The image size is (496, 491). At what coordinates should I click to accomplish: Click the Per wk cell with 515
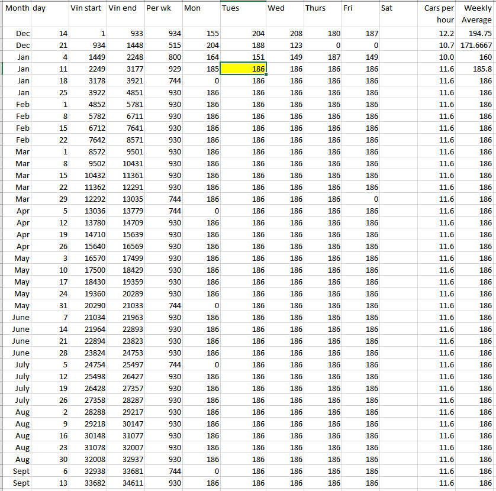click(163, 46)
